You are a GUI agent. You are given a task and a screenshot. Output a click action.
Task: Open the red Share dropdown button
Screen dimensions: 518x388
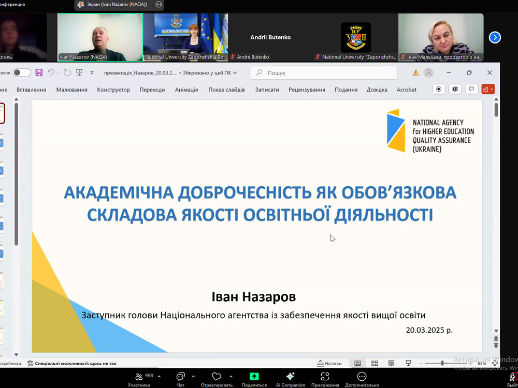click(488, 89)
